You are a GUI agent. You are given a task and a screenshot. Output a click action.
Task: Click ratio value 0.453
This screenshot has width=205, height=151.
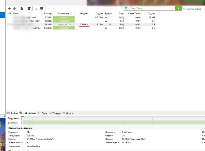click(138, 28)
